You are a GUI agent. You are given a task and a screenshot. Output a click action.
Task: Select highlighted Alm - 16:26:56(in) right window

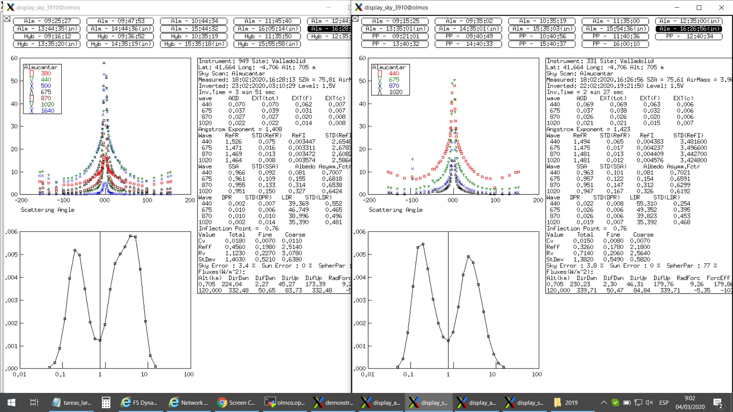[x=689, y=29]
